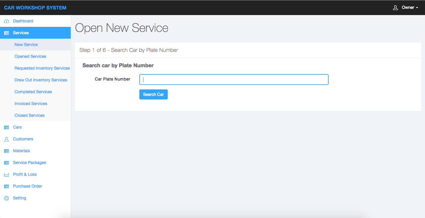The width and height of the screenshot is (425, 218).
Task: Select Completed Services in the sidebar
Action: (33, 92)
